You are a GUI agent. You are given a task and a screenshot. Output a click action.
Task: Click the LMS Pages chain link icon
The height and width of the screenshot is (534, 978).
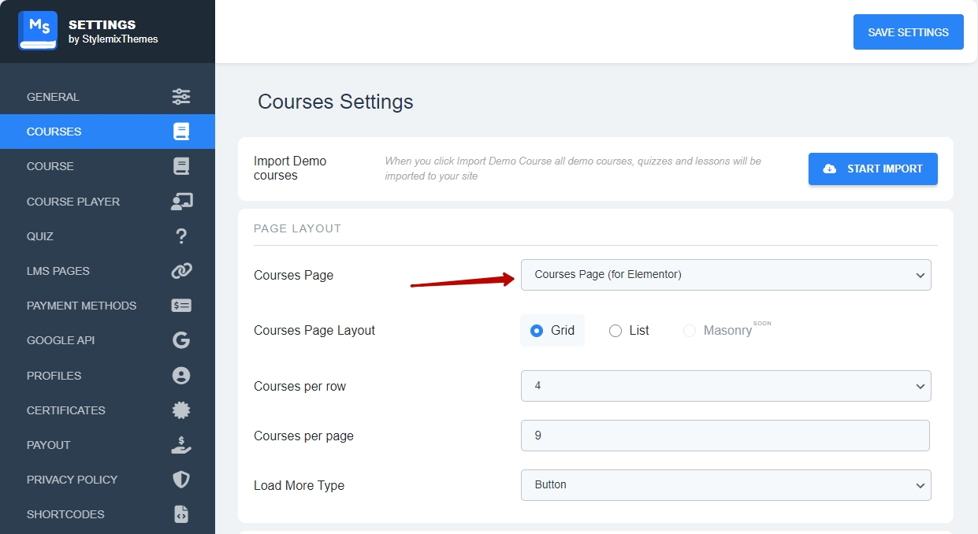(x=181, y=271)
